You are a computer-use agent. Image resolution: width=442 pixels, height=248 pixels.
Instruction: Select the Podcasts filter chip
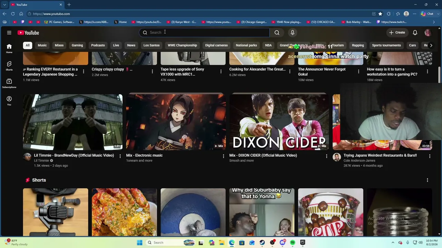(98, 45)
